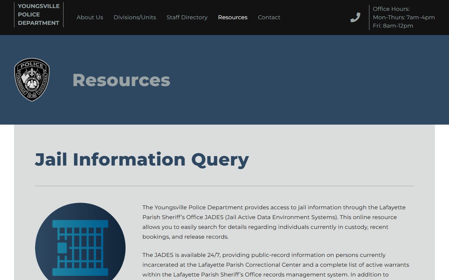Click the divider line under Jail Information Query
The width and height of the screenshot is (449, 280).
coord(224,186)
